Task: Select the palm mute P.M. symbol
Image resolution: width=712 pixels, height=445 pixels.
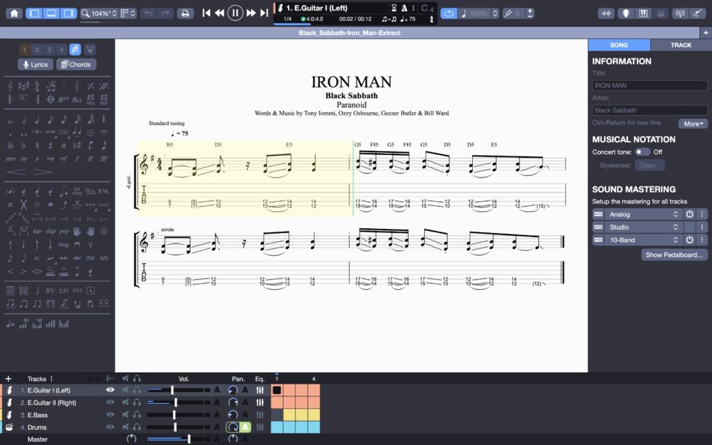Action: 104,191
